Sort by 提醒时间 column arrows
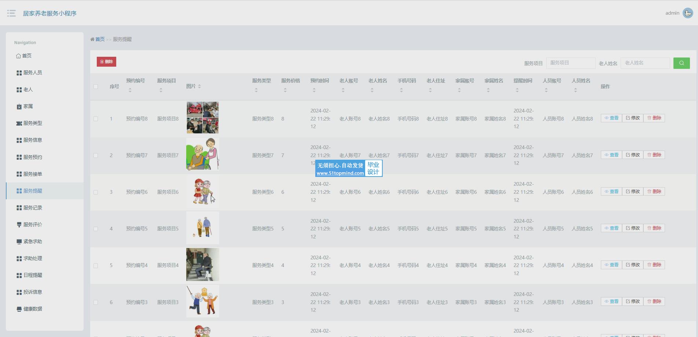This screenshot has height=337, width=698. coord(517,90)
